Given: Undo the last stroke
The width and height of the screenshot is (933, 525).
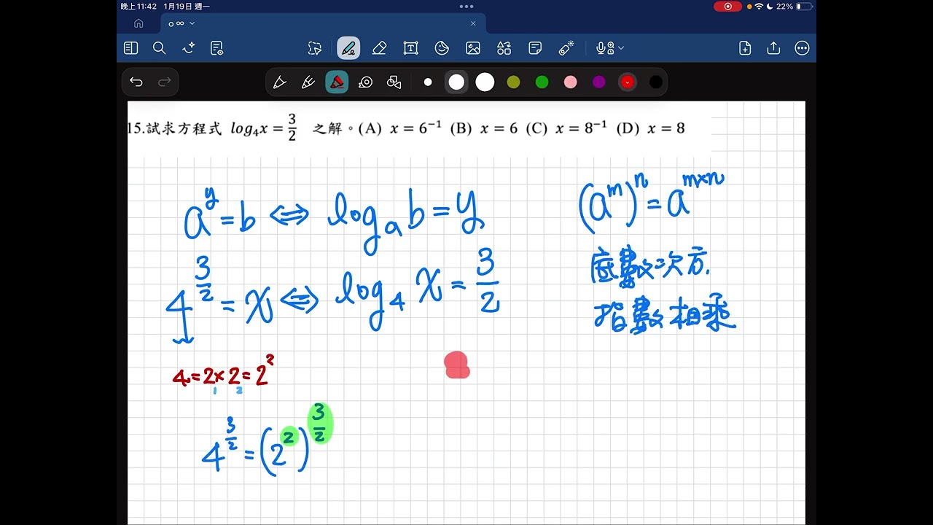Looking at the screenshot, I should click(136, 82).
